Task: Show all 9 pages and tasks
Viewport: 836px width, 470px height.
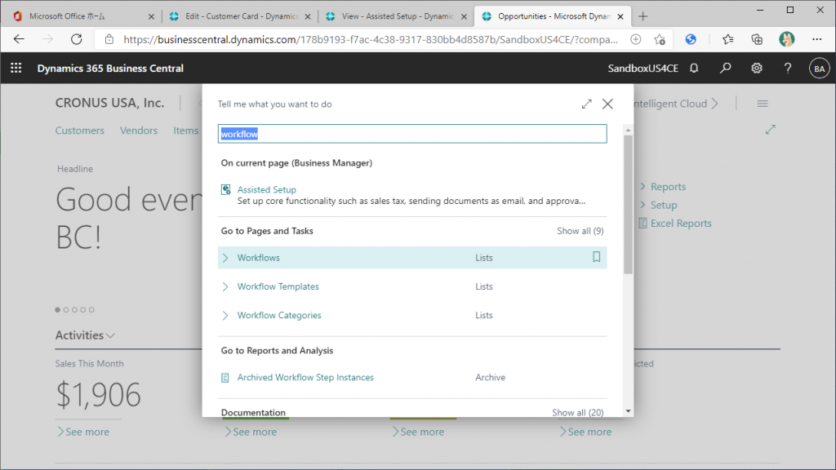Action: point(580,231)
